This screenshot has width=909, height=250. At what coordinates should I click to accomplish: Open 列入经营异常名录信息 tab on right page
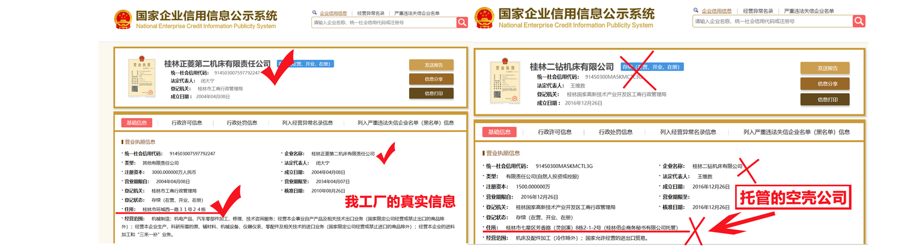click(x=688, y=132)
